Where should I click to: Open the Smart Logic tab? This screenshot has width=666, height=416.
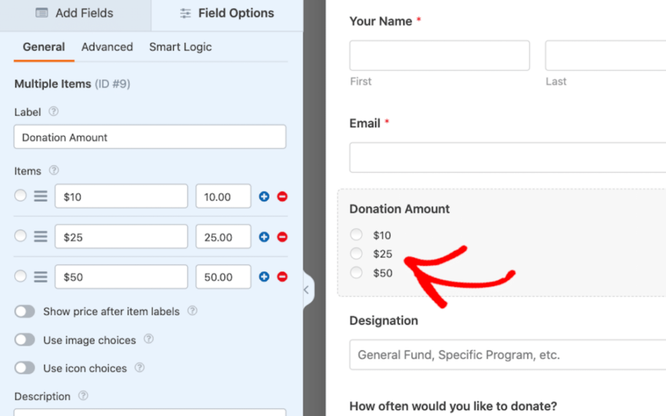[x=180, y=47]
